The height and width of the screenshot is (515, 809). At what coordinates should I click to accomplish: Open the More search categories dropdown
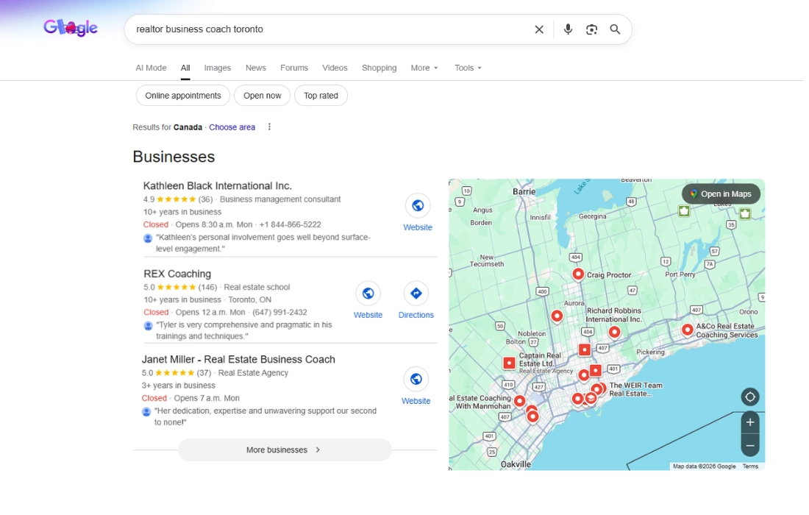point(424,68)
